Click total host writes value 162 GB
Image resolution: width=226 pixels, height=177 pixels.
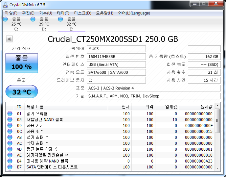tap(204, 57)
